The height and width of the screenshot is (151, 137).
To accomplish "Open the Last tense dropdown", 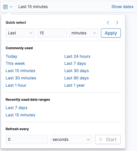I will pyautogui.click(x=20, y=33).
